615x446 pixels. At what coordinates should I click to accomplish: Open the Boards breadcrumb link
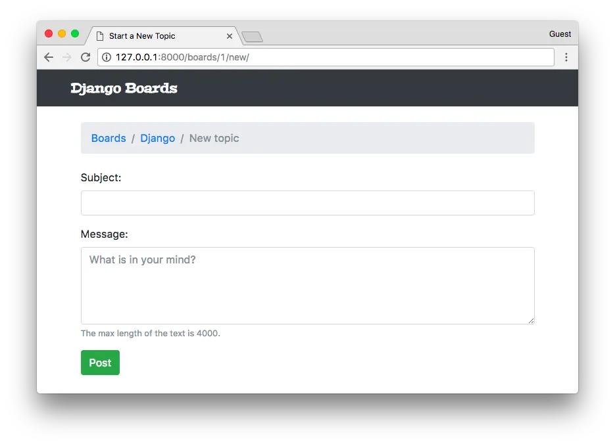point(108,138)
